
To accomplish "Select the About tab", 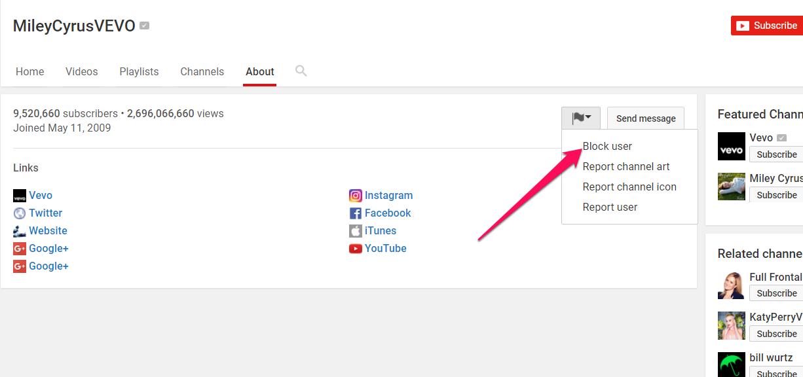I will point(260,71).
